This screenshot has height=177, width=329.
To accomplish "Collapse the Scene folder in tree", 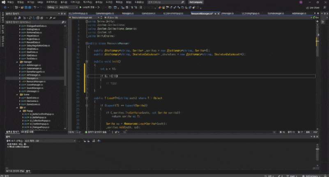I will [x=17, y=94].
